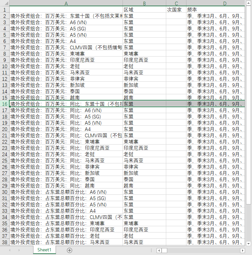Viewport: 252px width, 255px height.
Task: Click header cell '区域'
Action: pos(144,10)
